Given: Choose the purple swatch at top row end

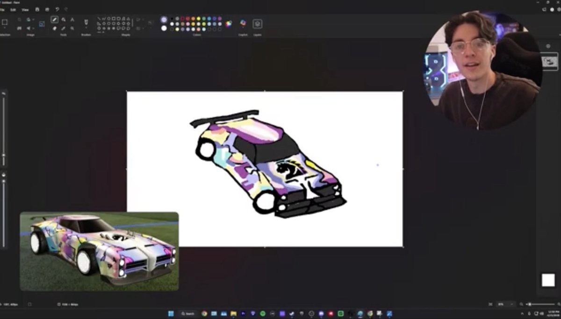Looking at the screenshot, I should [220, 19].
